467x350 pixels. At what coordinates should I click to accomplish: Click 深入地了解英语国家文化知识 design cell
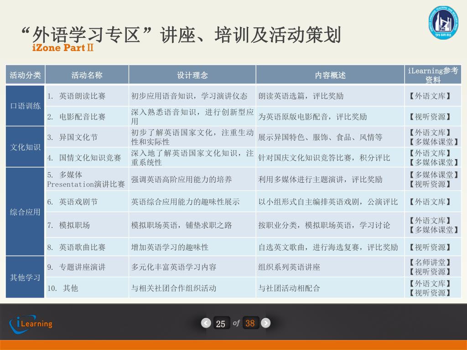pos(192,157)
